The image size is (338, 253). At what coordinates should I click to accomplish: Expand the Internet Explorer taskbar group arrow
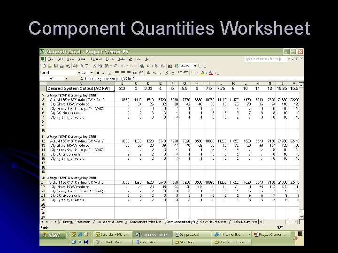pyautogui.click(x=249, y=235)
